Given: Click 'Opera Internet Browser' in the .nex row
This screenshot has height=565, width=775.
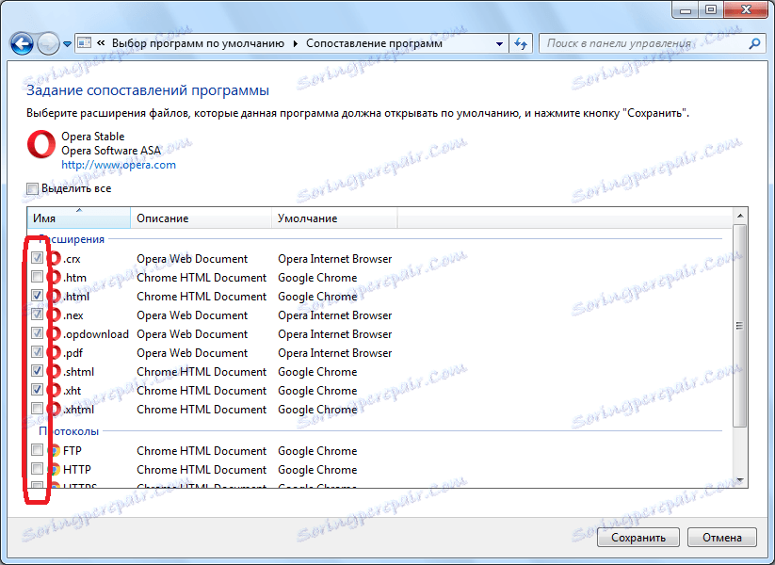Looking at the screenshot, I should coord(334,315).
